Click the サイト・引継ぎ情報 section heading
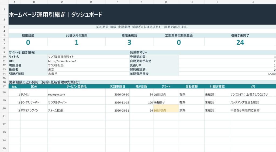276x152 pixels. [22, 52]
